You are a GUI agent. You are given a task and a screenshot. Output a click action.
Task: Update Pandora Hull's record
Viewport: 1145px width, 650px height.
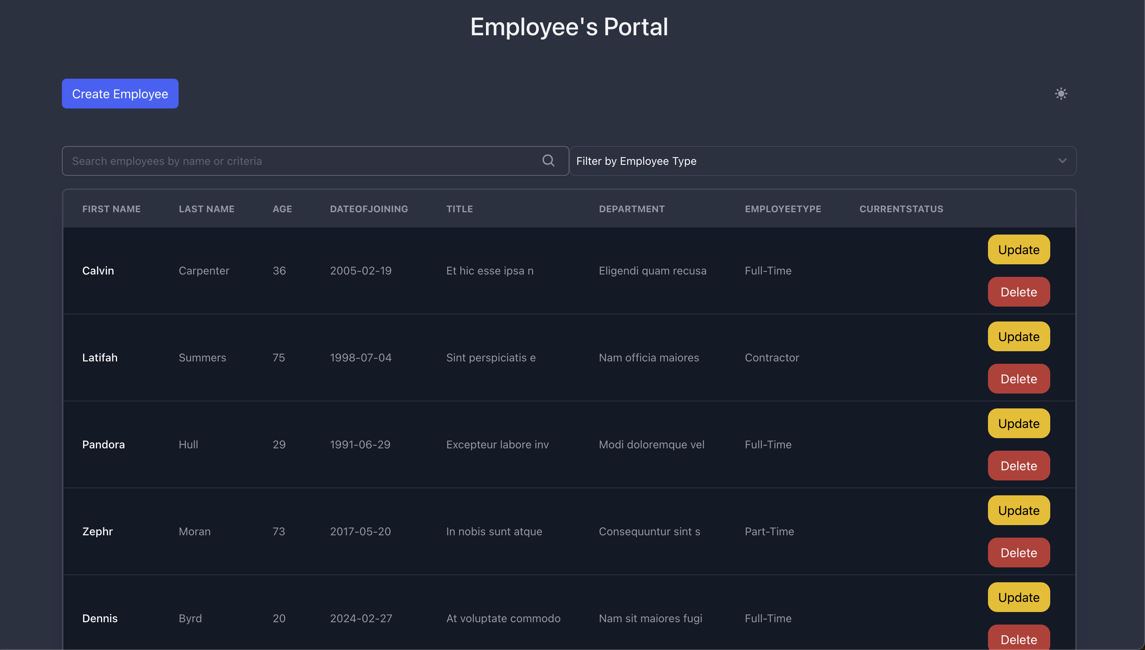click(1019, 424)
